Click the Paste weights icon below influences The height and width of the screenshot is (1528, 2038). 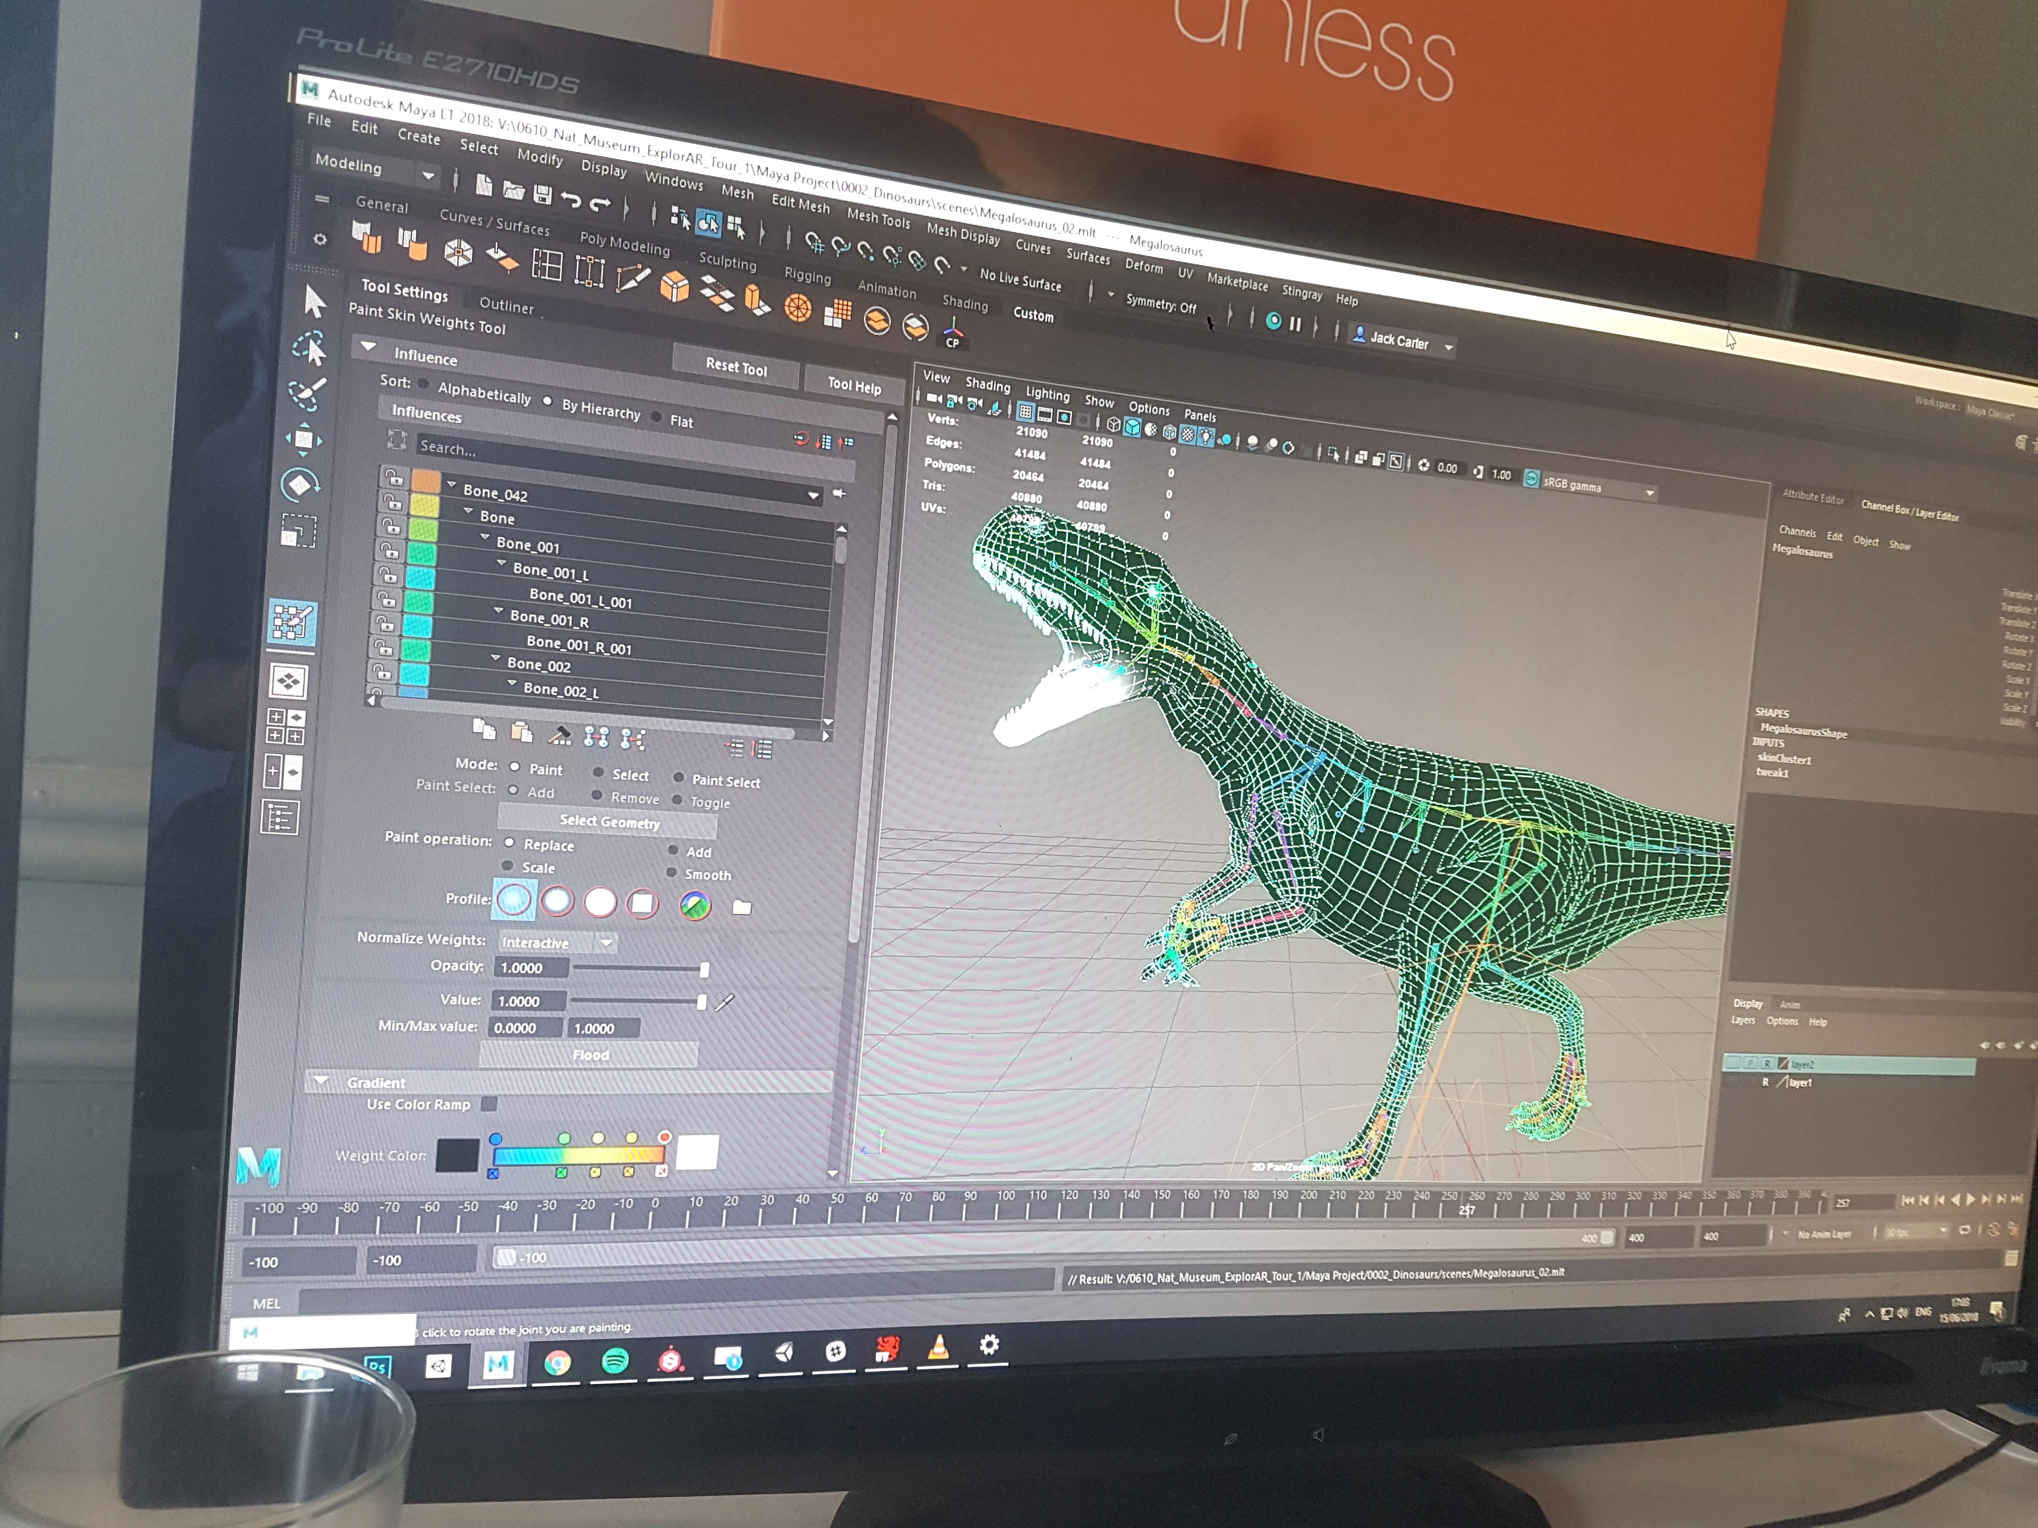tap(522, 732)
